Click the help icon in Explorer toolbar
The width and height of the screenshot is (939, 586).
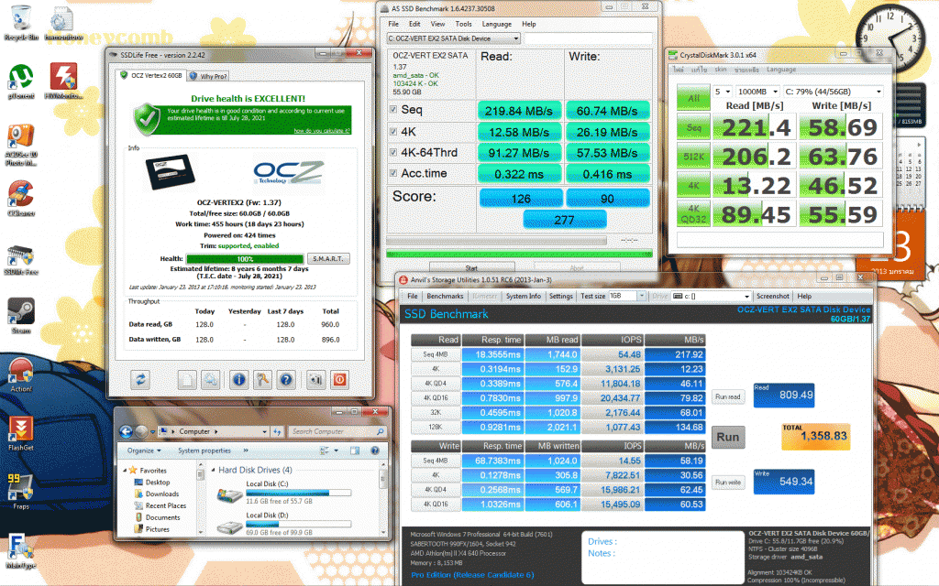tap(375, 450)
